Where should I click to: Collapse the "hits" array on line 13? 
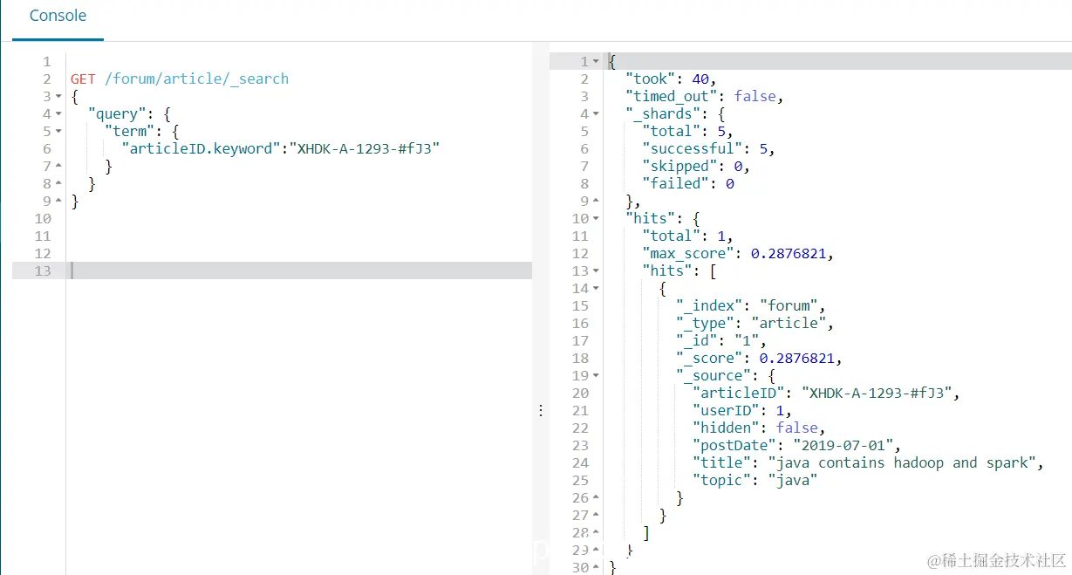(x=596, y=270)
